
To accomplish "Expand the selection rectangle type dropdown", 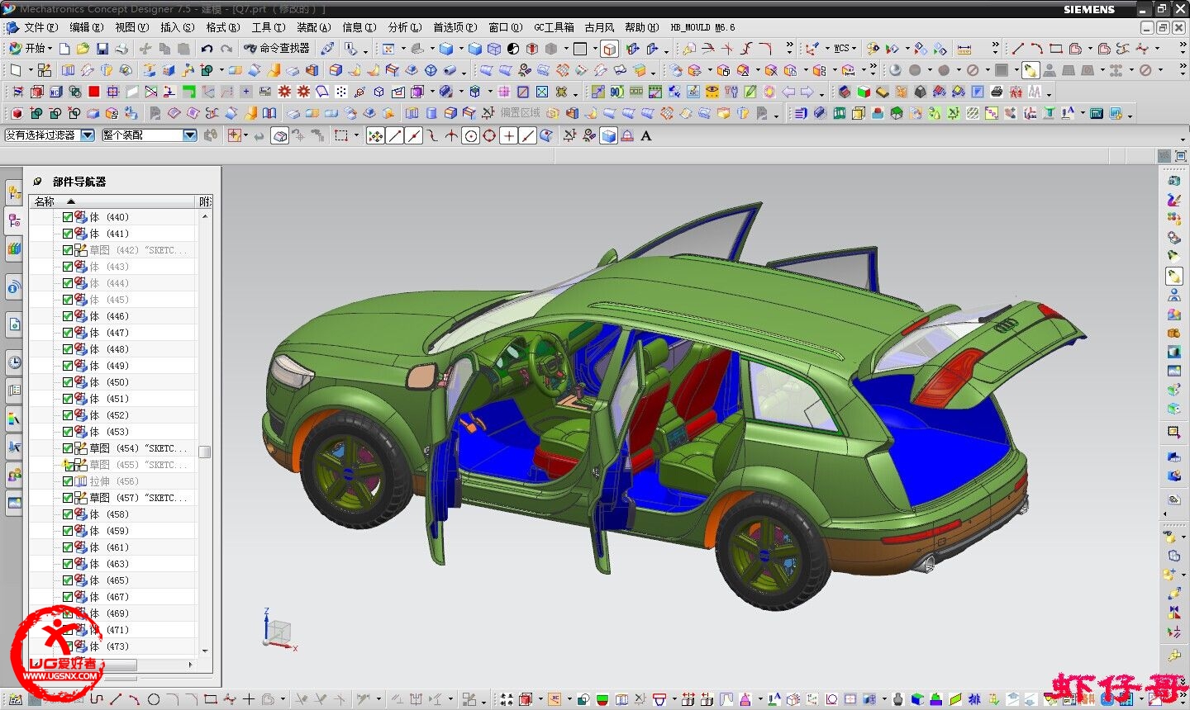I will tap(356, 135).
